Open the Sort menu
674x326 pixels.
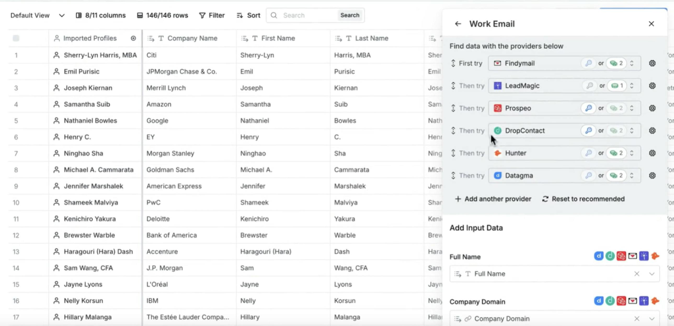pyautogui.click(x=248, y=15)
